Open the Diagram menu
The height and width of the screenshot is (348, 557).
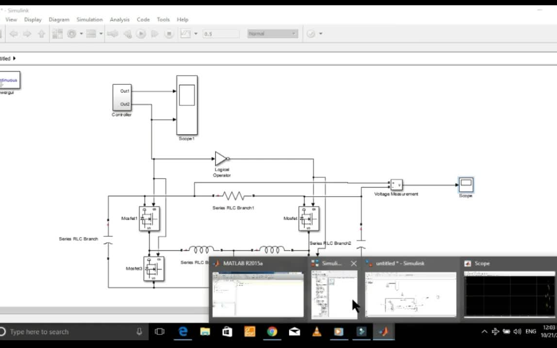point(59,19)
